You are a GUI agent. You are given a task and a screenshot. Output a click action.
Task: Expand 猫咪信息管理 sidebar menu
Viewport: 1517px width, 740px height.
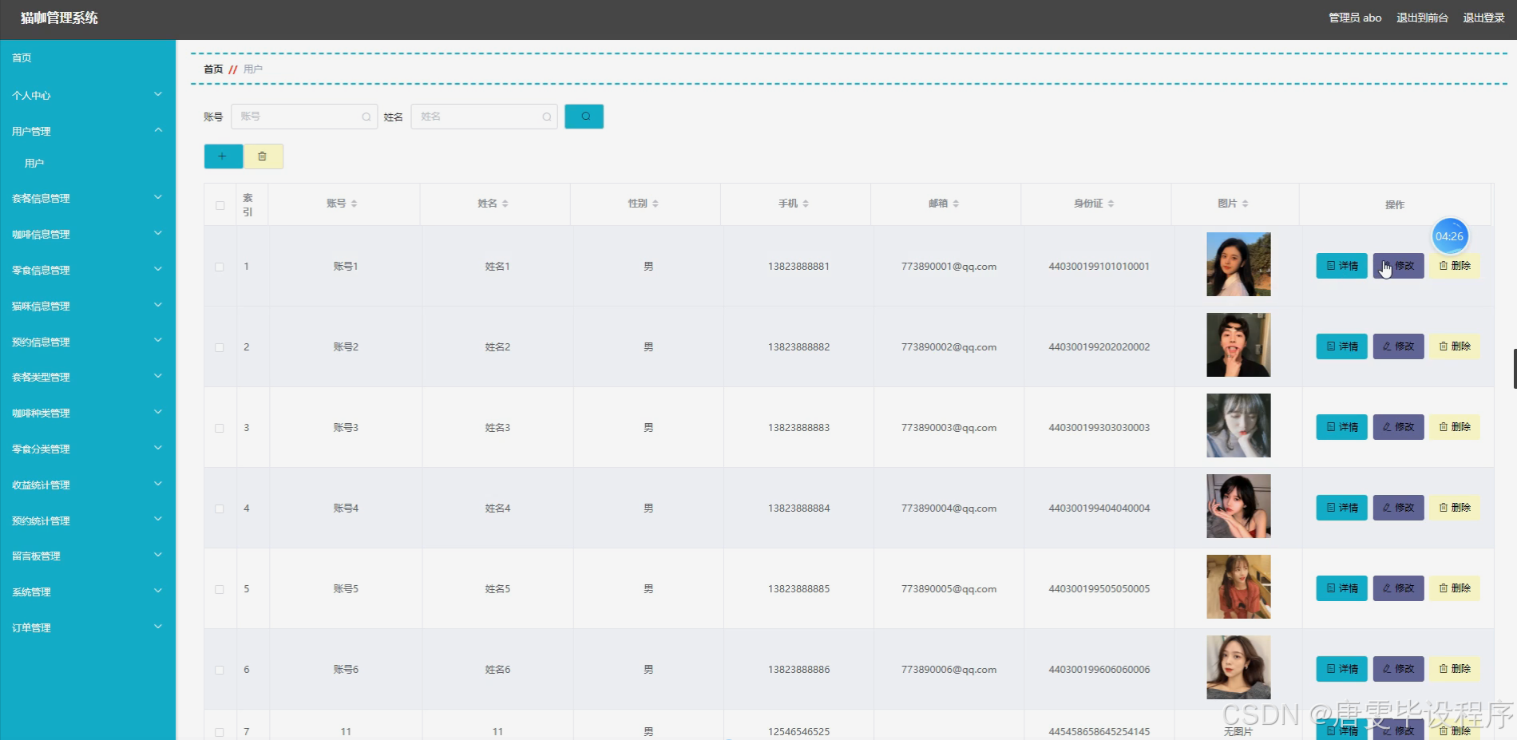88,306
